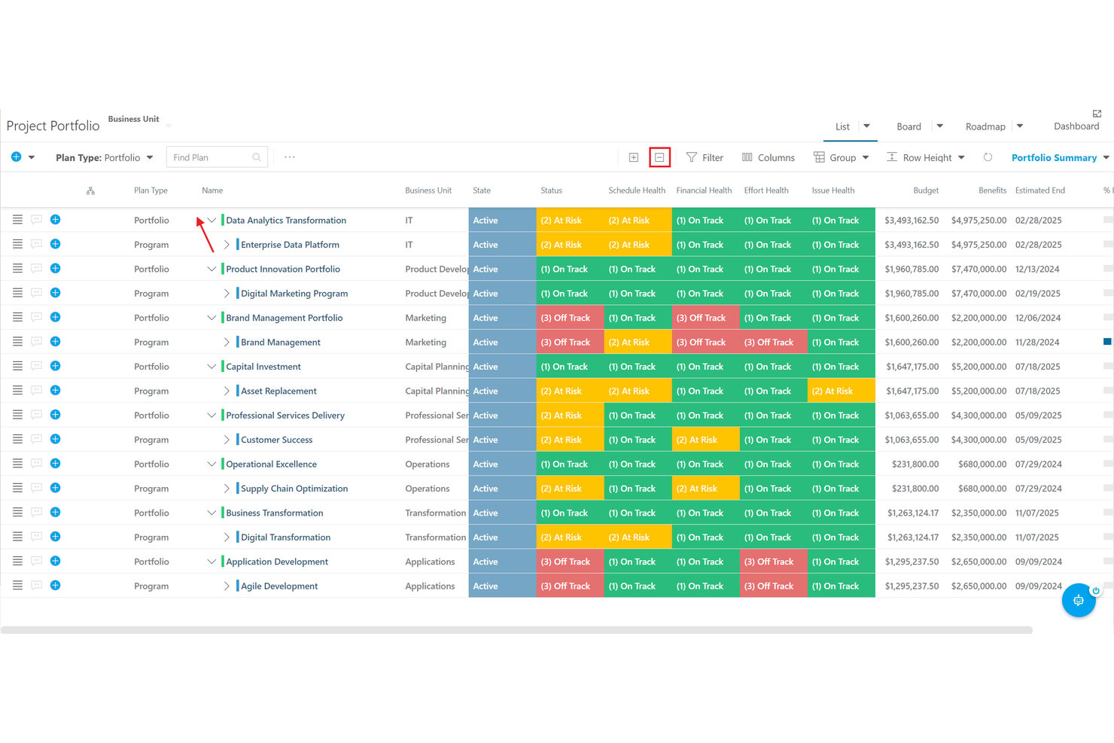
Task: Open comments for Brand Management Portfolio row
Action: pyautogui.click(x=36, y=317)
